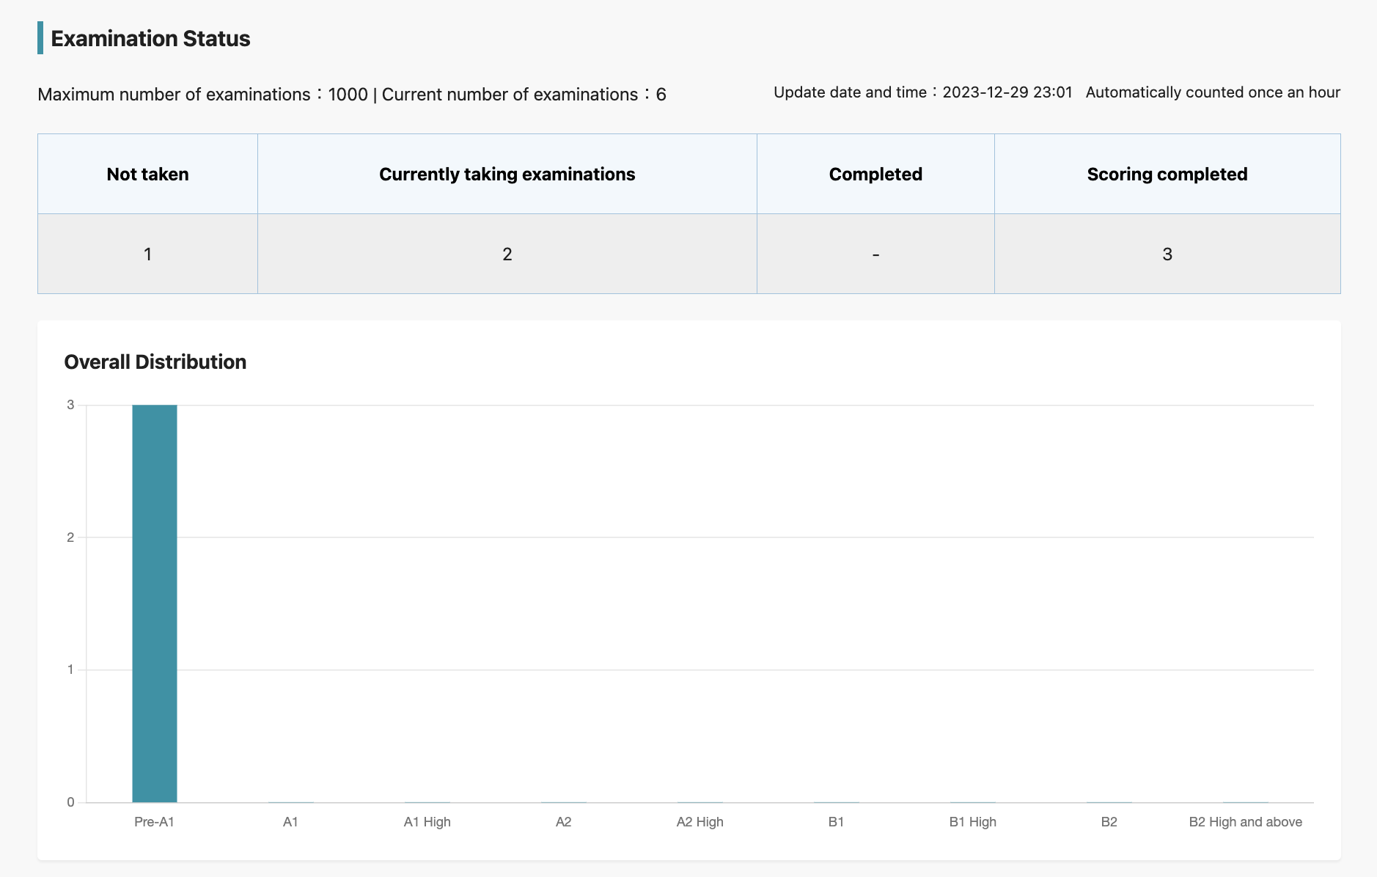1377x877 pixels.
Task: Click the update date and time text
Action: pyautogui.click(x=922, y=92)
